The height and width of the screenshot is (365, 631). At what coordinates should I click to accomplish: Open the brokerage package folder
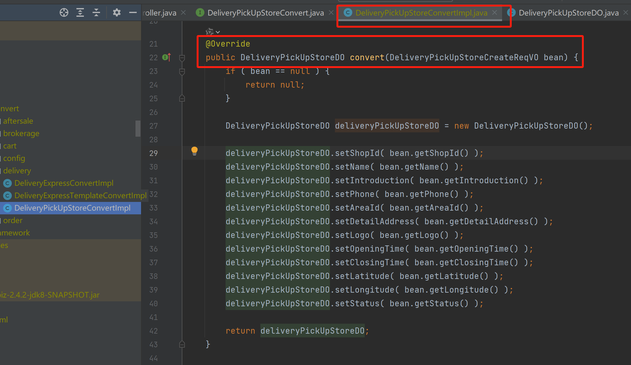pos(21,133)
